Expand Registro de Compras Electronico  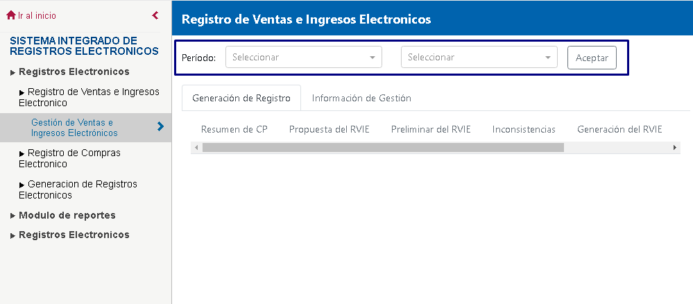tap(70, 158)
